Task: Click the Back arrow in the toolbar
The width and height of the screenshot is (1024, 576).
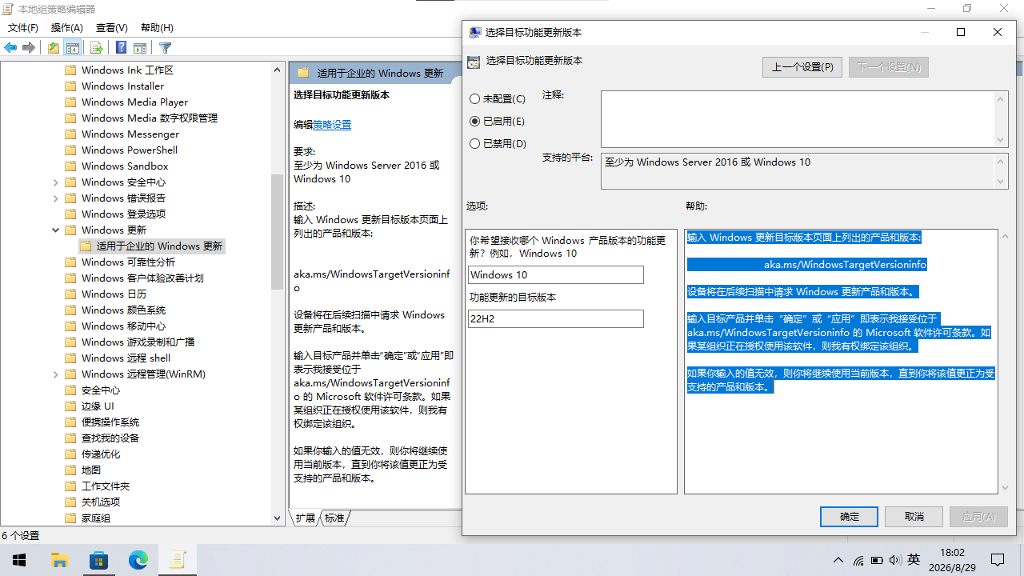Action: point(10,48)
